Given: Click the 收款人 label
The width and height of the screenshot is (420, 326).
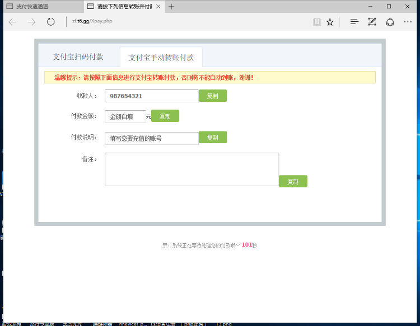Looking at the screenshot, I should click(86, 96).
